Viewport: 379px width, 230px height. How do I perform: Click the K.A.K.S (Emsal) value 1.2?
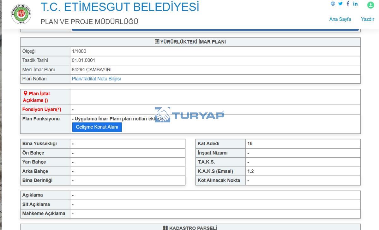coord(250,171)
